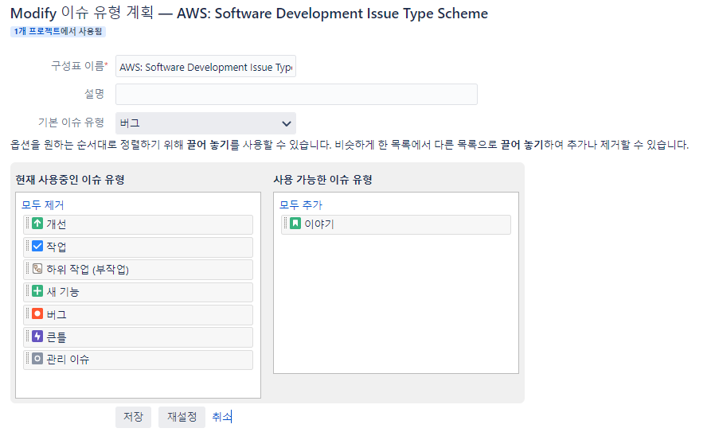Viewport: 711px width, 432px height.
Task: Click the 재설정 reset button
Action: [182, 417]
